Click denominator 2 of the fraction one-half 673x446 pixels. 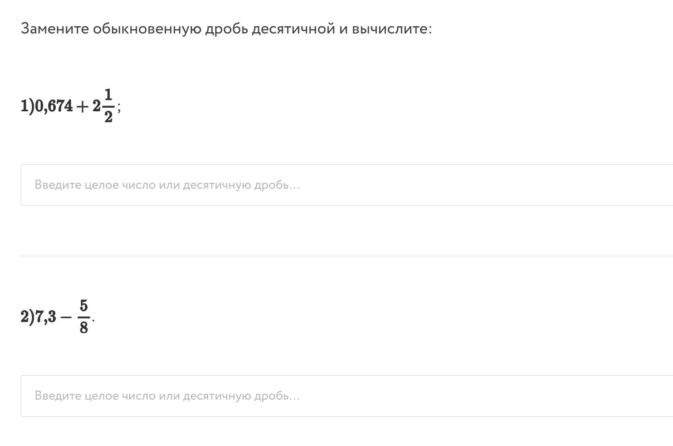108,117
